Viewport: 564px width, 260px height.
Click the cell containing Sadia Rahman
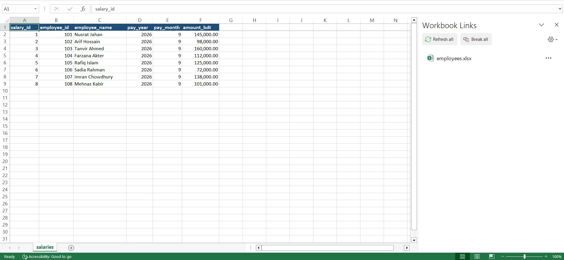click(x=100, y=70)
